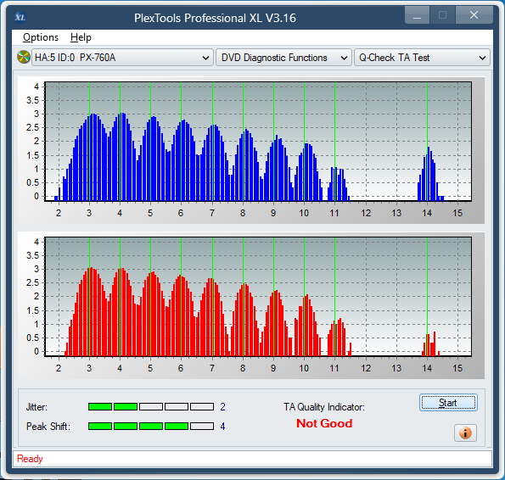The height and width of the screenshot is (480, 505).
Task: Click the XL application logo in title bar
Action: click(20, 17)
